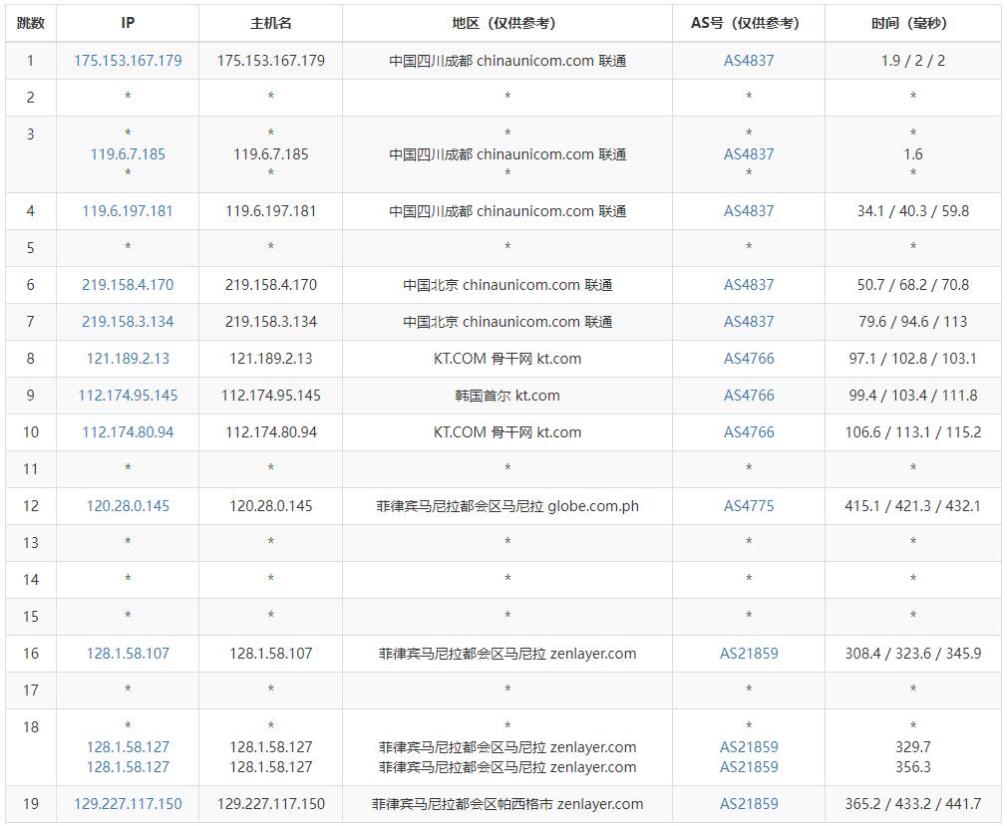Select hostname text 119.6.197.181
This screenshot has height=826, width=1007.
pyautogui.click(x=271, y=211)
